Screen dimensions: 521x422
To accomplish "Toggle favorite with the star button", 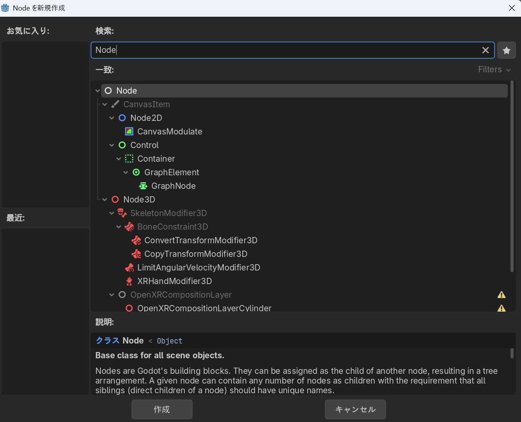I will (507, 50).
